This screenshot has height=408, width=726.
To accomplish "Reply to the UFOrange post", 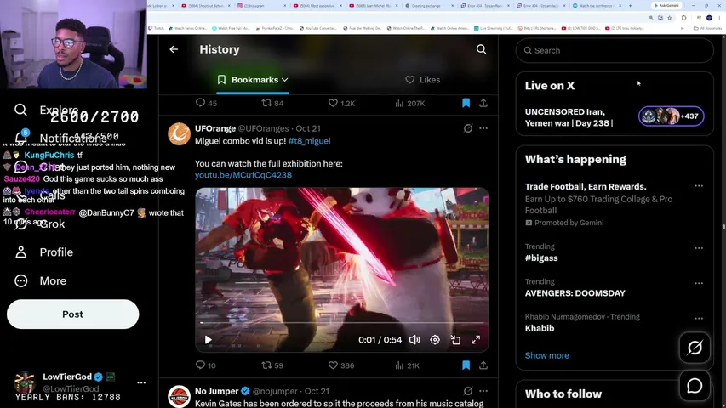I will pyautogui.click(x=206, y=365).
